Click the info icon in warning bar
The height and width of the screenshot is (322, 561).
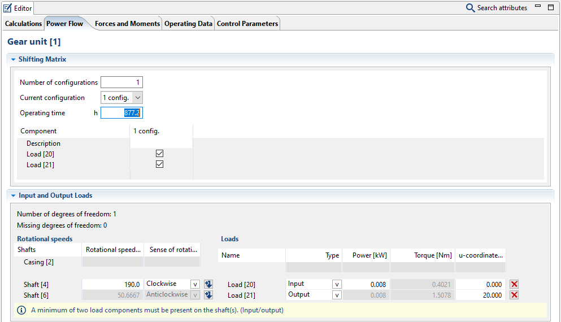(x=21, y=310)
